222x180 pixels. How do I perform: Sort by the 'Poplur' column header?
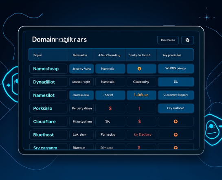[48, 55]
